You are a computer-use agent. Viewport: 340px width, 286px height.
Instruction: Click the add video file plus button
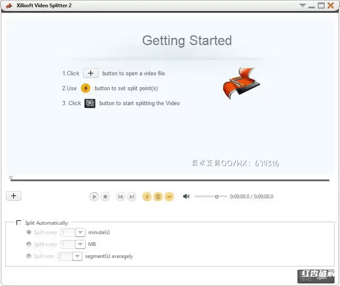click(x=14, y=196)
